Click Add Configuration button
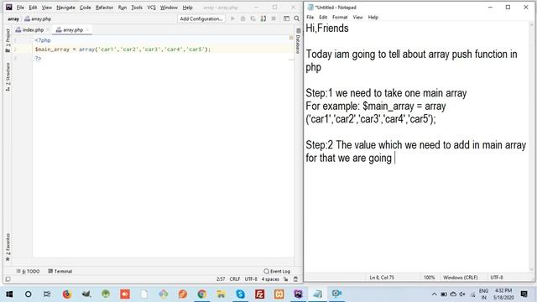The width and height of the screenshot is (537, 302). click(201, 18)
